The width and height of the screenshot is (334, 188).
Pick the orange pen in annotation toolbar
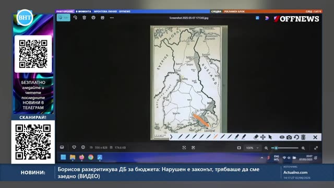tap(216, 137)
